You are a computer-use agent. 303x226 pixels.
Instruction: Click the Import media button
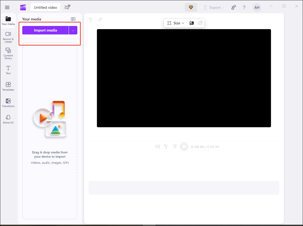[x=46, y=30]
